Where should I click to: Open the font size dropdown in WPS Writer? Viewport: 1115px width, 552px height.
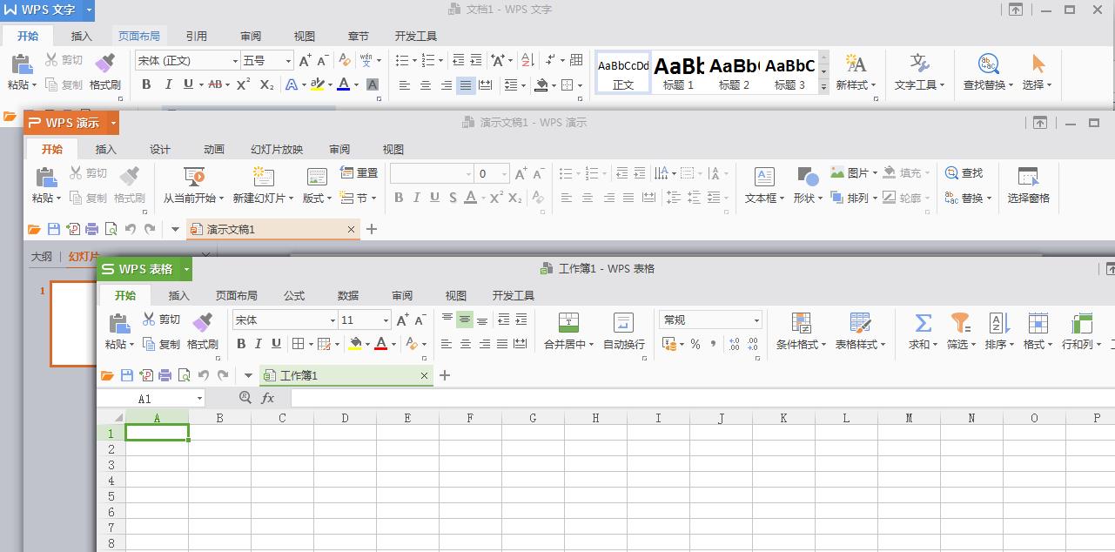point(288,60)
